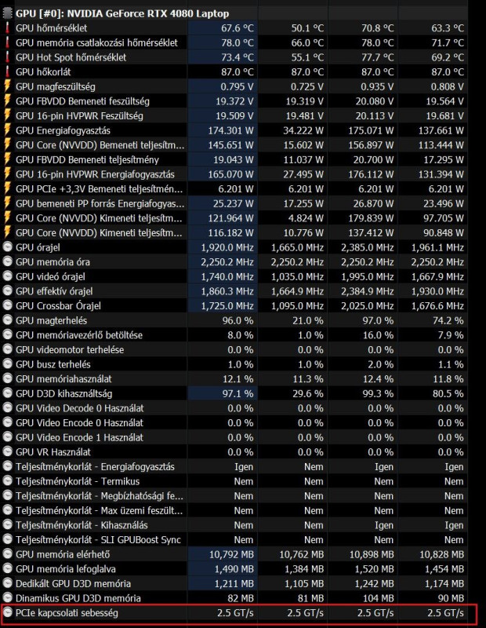Click round icon beside Teljesítménykorlát - Termikus
Screen dimensions: 486x628
[7, 480]
